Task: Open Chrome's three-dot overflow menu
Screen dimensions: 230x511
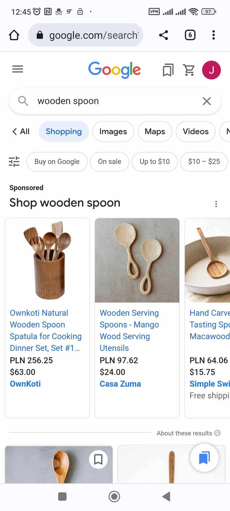Action: click(x=213, y=35)
